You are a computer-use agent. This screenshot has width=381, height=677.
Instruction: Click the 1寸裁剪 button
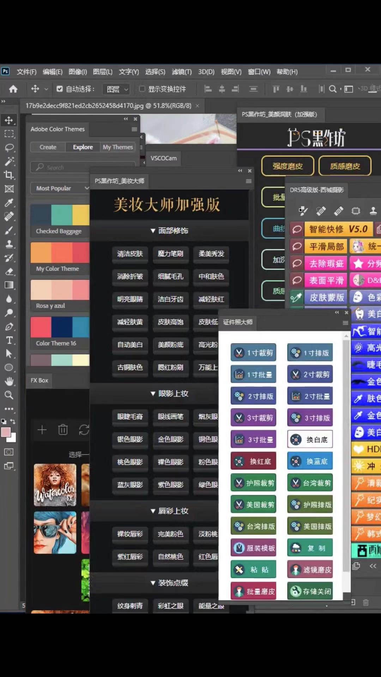coord(253,353)
